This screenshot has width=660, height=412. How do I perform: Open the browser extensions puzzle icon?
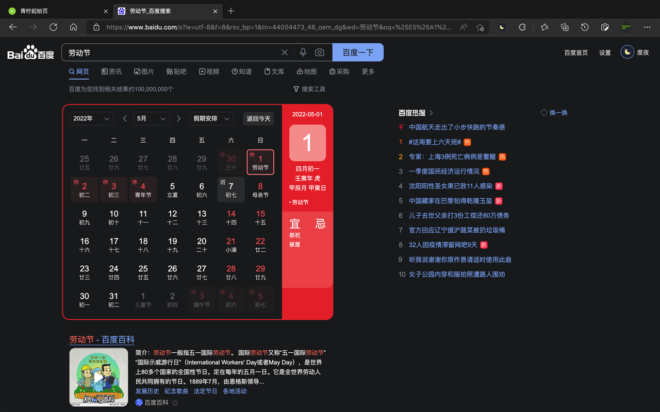(x=522, y=27)
